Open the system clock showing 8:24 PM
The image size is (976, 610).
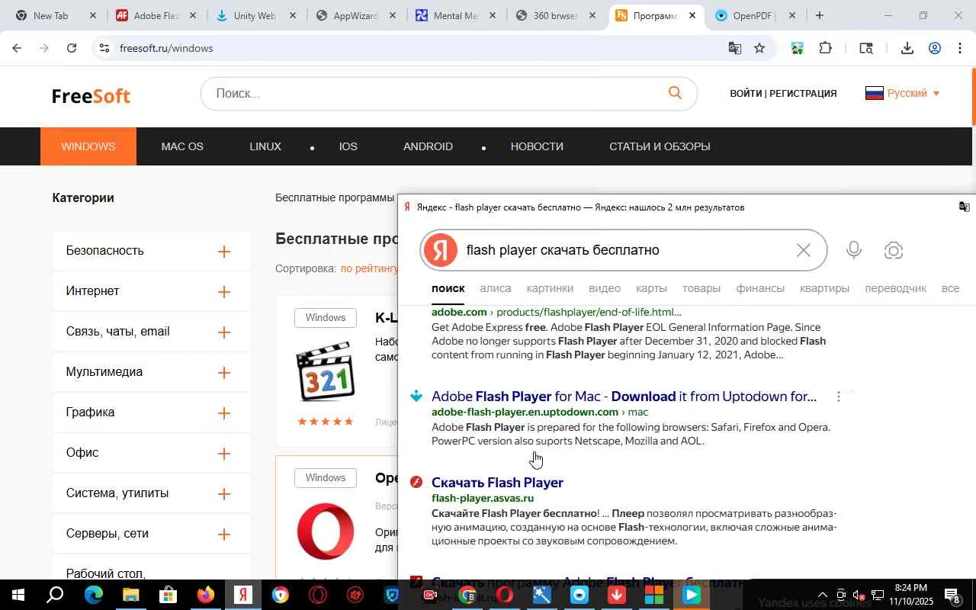[x=910, y=595]
